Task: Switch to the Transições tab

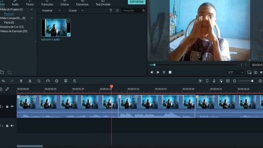Action: pos(47,3)
